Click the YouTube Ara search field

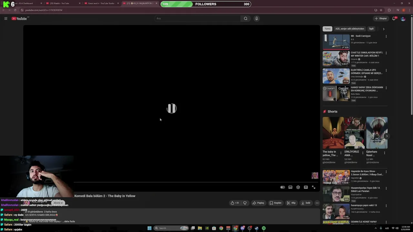(197, 18)
